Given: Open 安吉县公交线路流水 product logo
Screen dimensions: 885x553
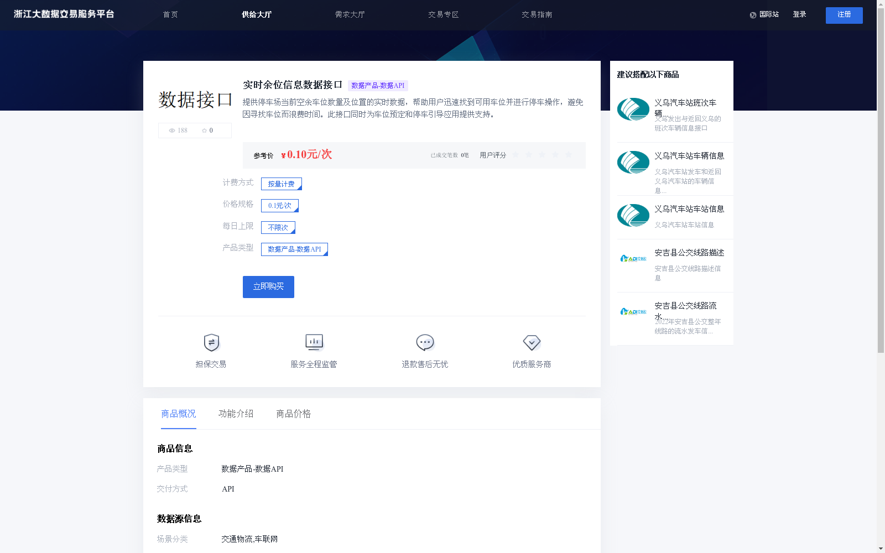Looking at the screenshot, I should tap(633, 311).
